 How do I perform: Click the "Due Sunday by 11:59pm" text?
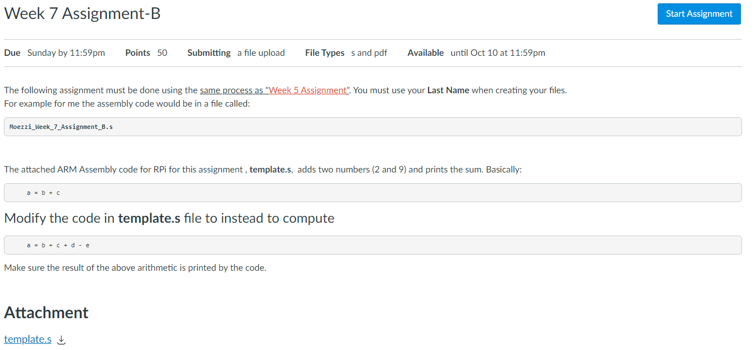[55, 53]
